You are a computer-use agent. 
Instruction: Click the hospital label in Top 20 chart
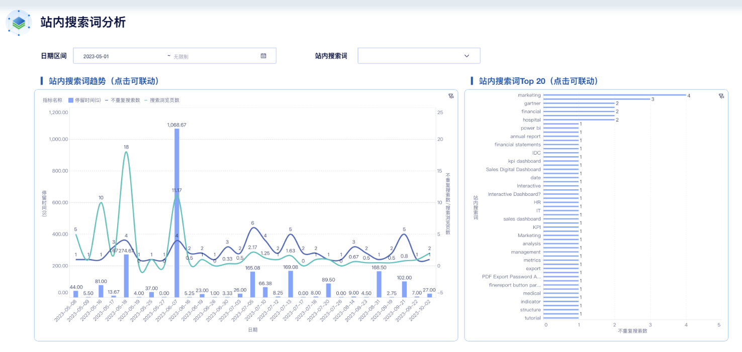531,120
